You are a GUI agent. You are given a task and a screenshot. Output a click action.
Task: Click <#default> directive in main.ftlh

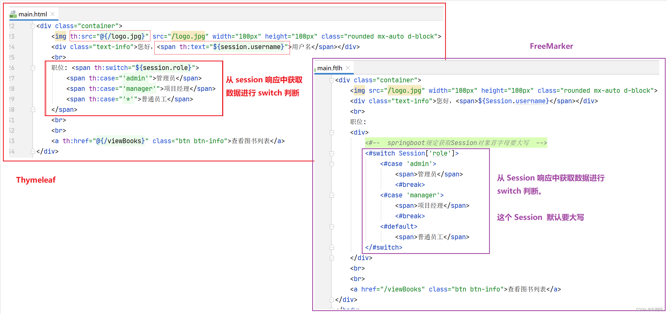(399, 227)
